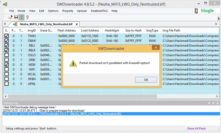Click the ImgType column header
Viewport: 221px width, 133px height.
pos(152,30)
